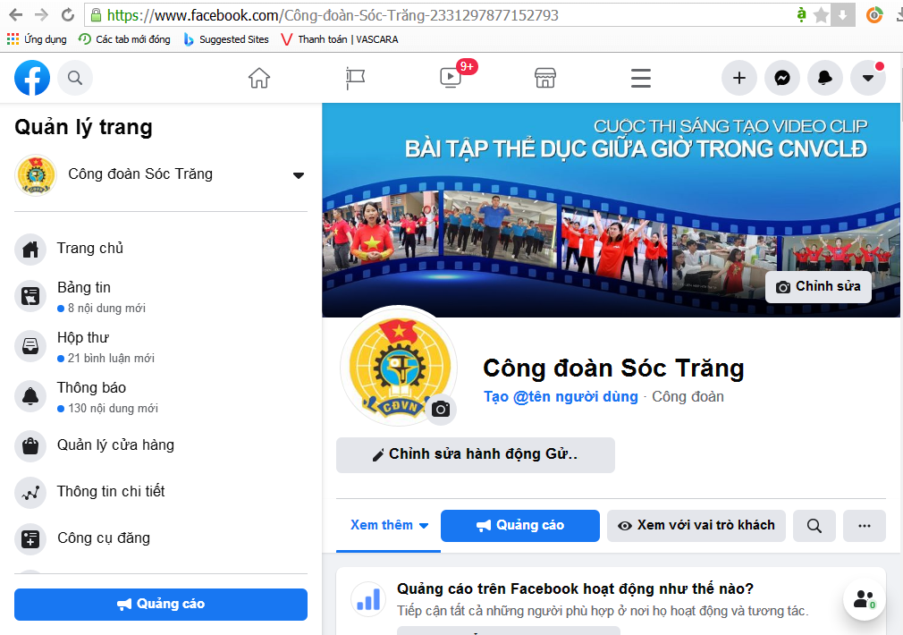Viewport: 903px width, 635px height.
Task: Open Ứng dụng apps bookmark
Action: [37, 39]
